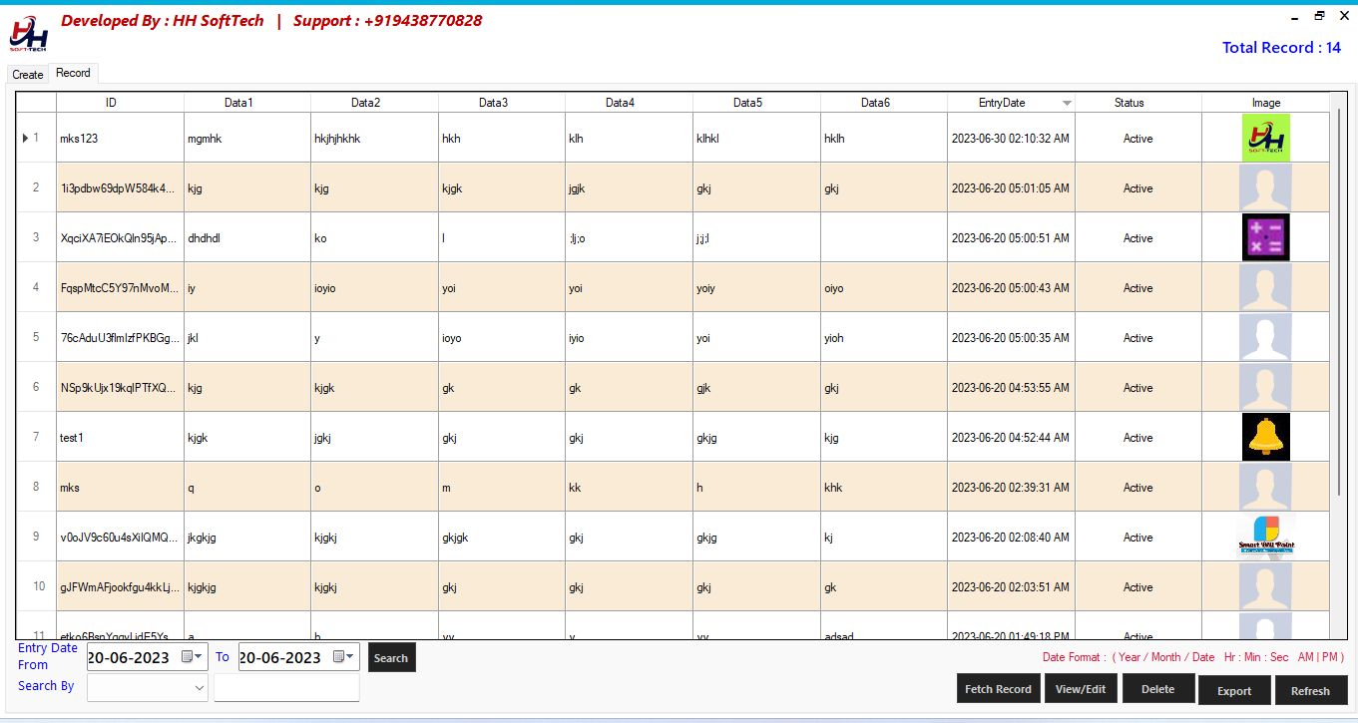The width and height of the screenshot is (1358, 723).
Task: Click the search text input field
Action: [x=286, y=687]
